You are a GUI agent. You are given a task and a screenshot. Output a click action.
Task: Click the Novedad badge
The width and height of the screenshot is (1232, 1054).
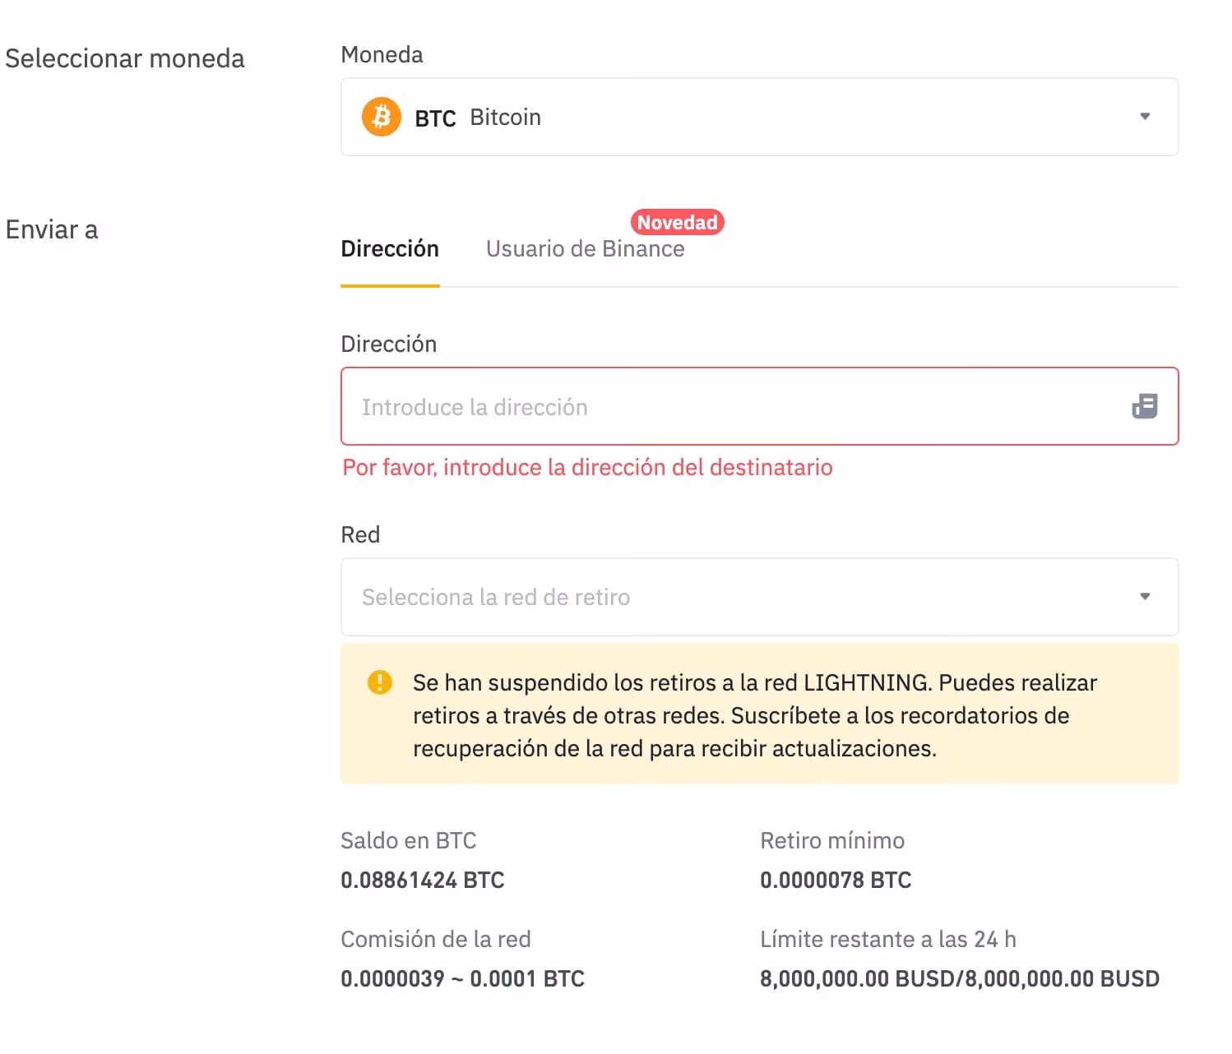(676, 222)
